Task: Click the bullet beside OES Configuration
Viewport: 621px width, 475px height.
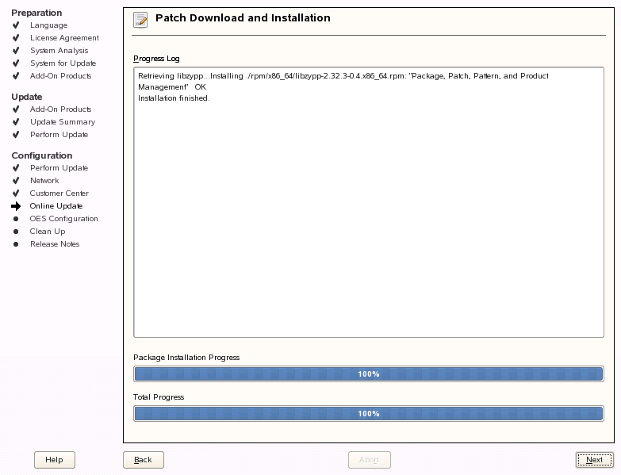Action: tap(16, 219)
